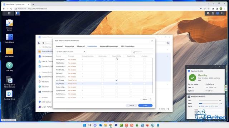This screenshot has height=128, width=229.
Task: Open File Explorer from the Windows taskbar
Action: pos(106,125)
